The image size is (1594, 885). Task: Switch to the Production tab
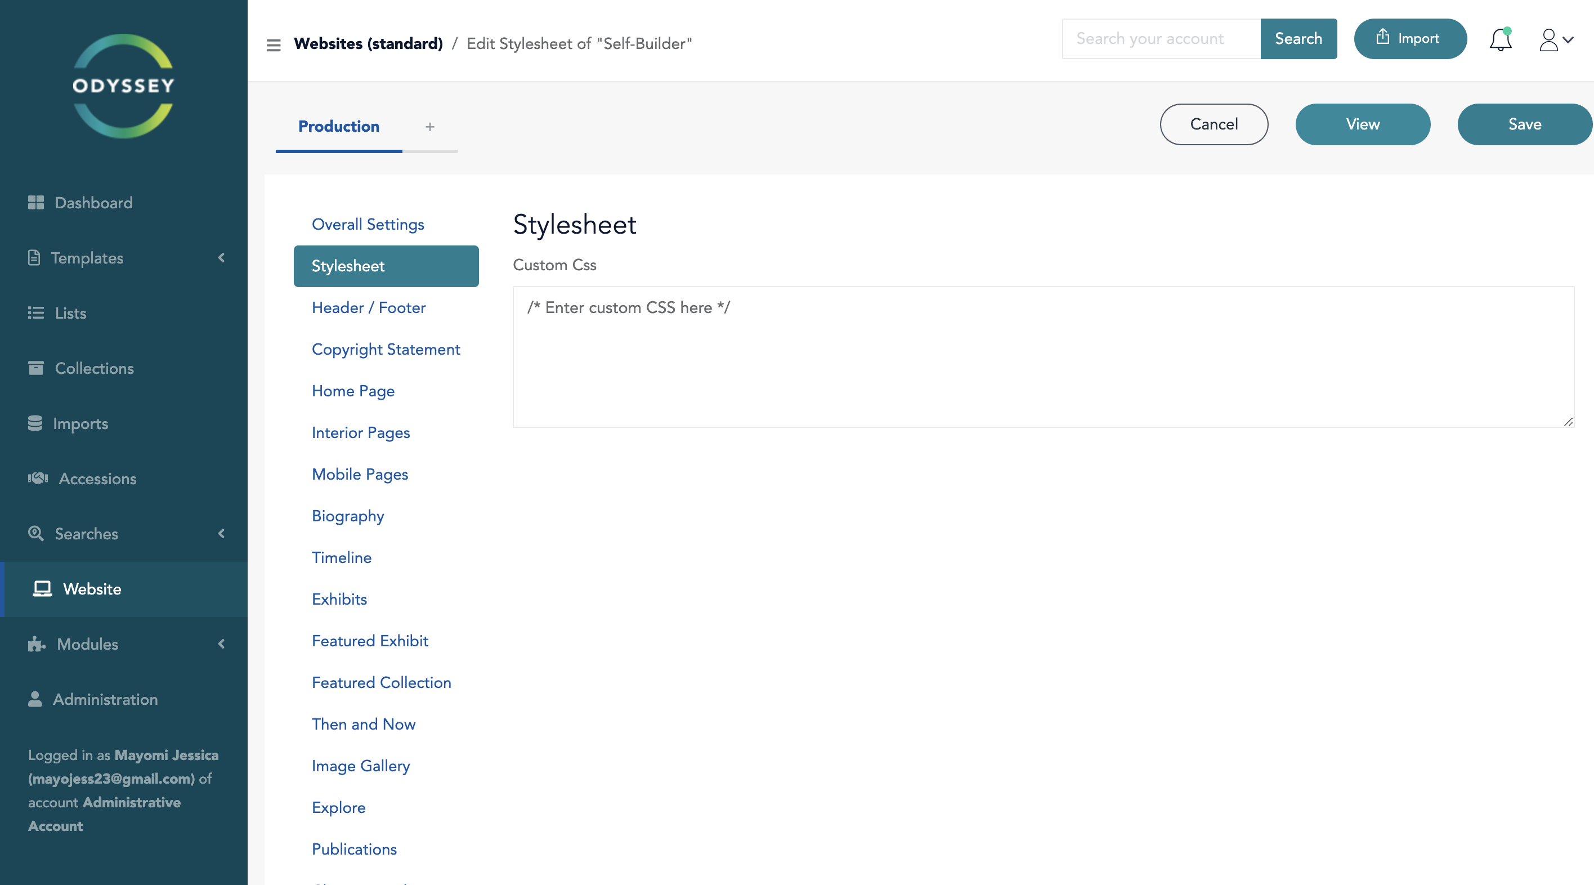click(x=338, y=126)
